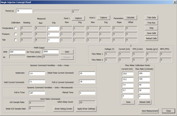
Task: Click the flow rate field showing 20
Action: (x=144, y=91)
